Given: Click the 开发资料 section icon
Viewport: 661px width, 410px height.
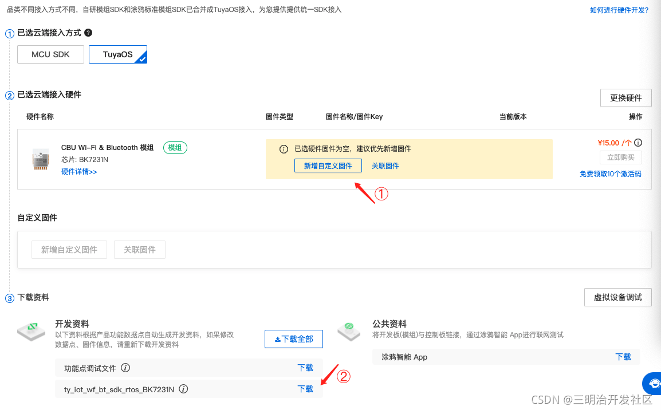Looking at the screenshot, I should [x=31, y=331].
